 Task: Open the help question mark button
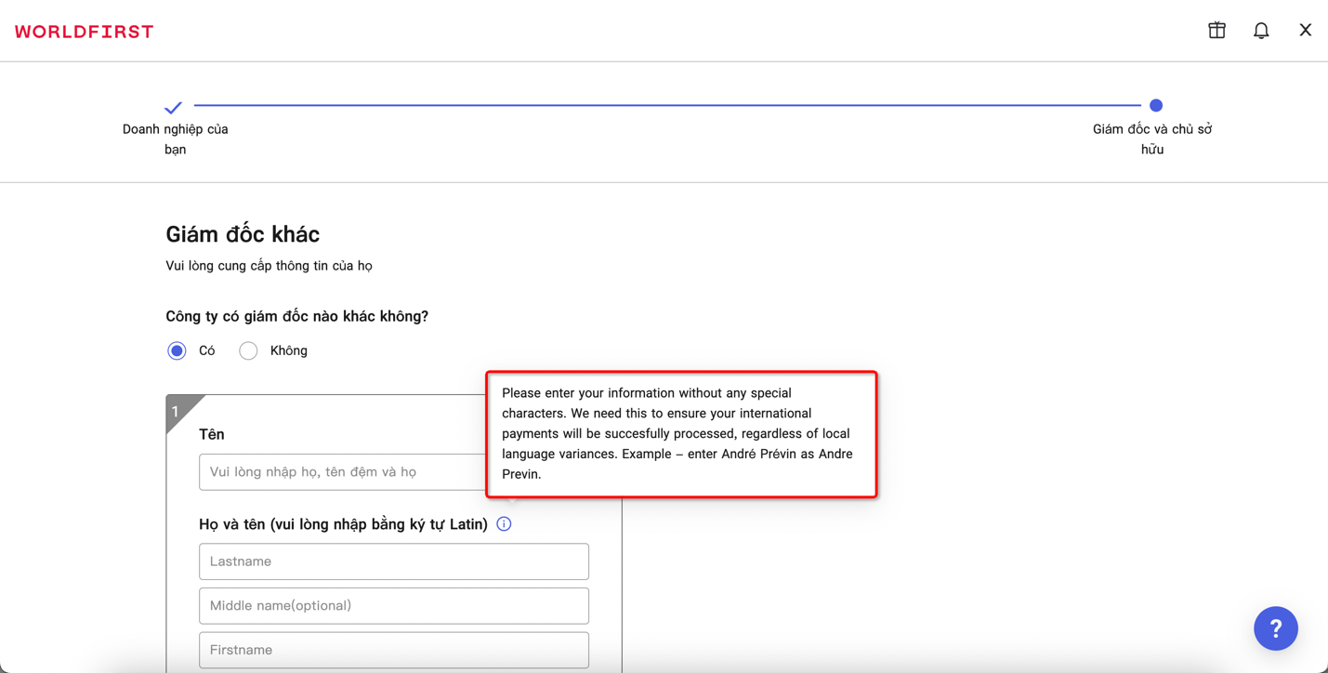click(x=1275, y=628)
